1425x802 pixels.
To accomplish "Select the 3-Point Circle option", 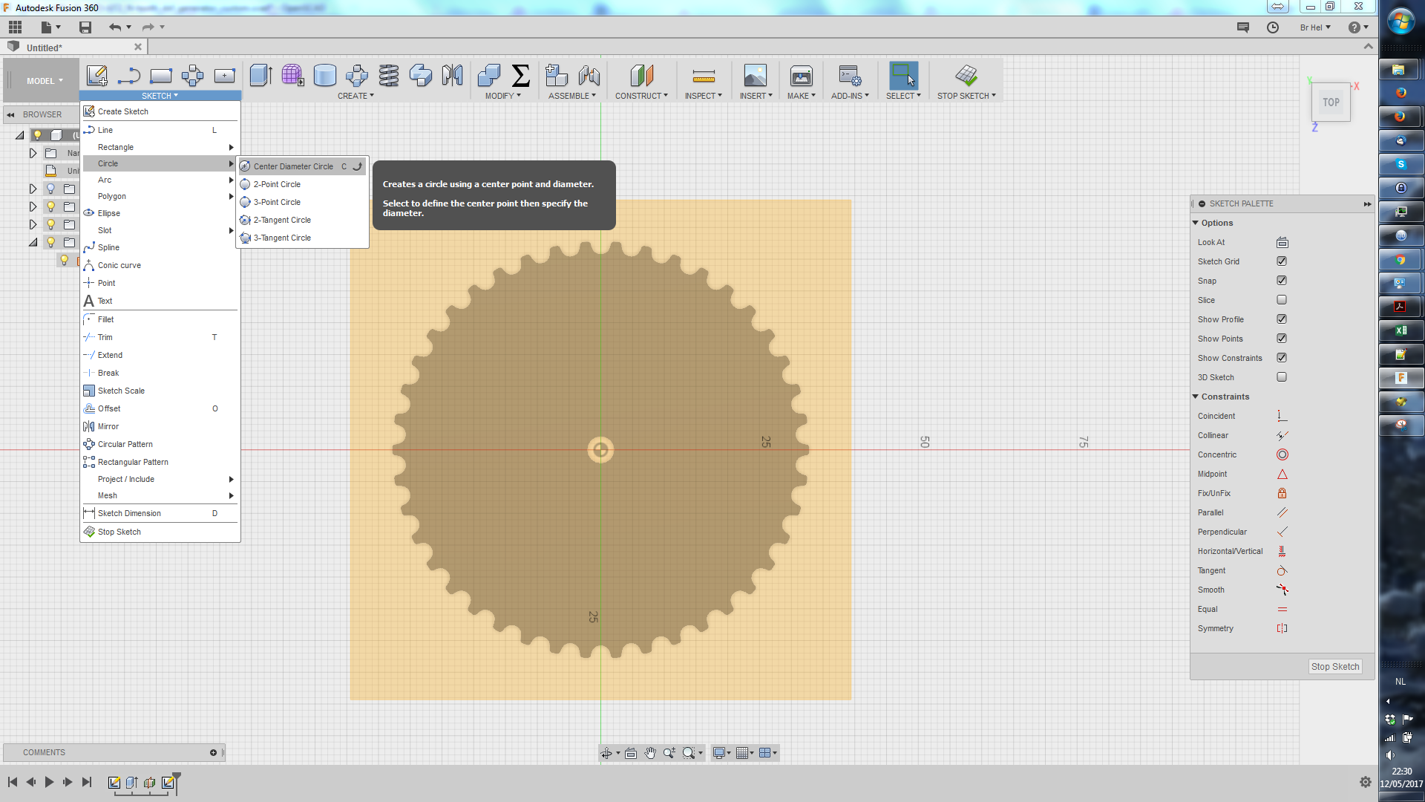I will pyautogui.click(x=278, y=200).
